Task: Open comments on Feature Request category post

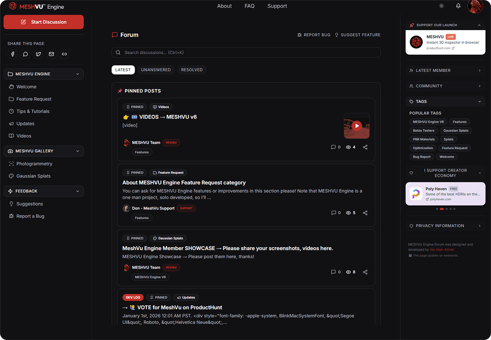Action: 336,213
